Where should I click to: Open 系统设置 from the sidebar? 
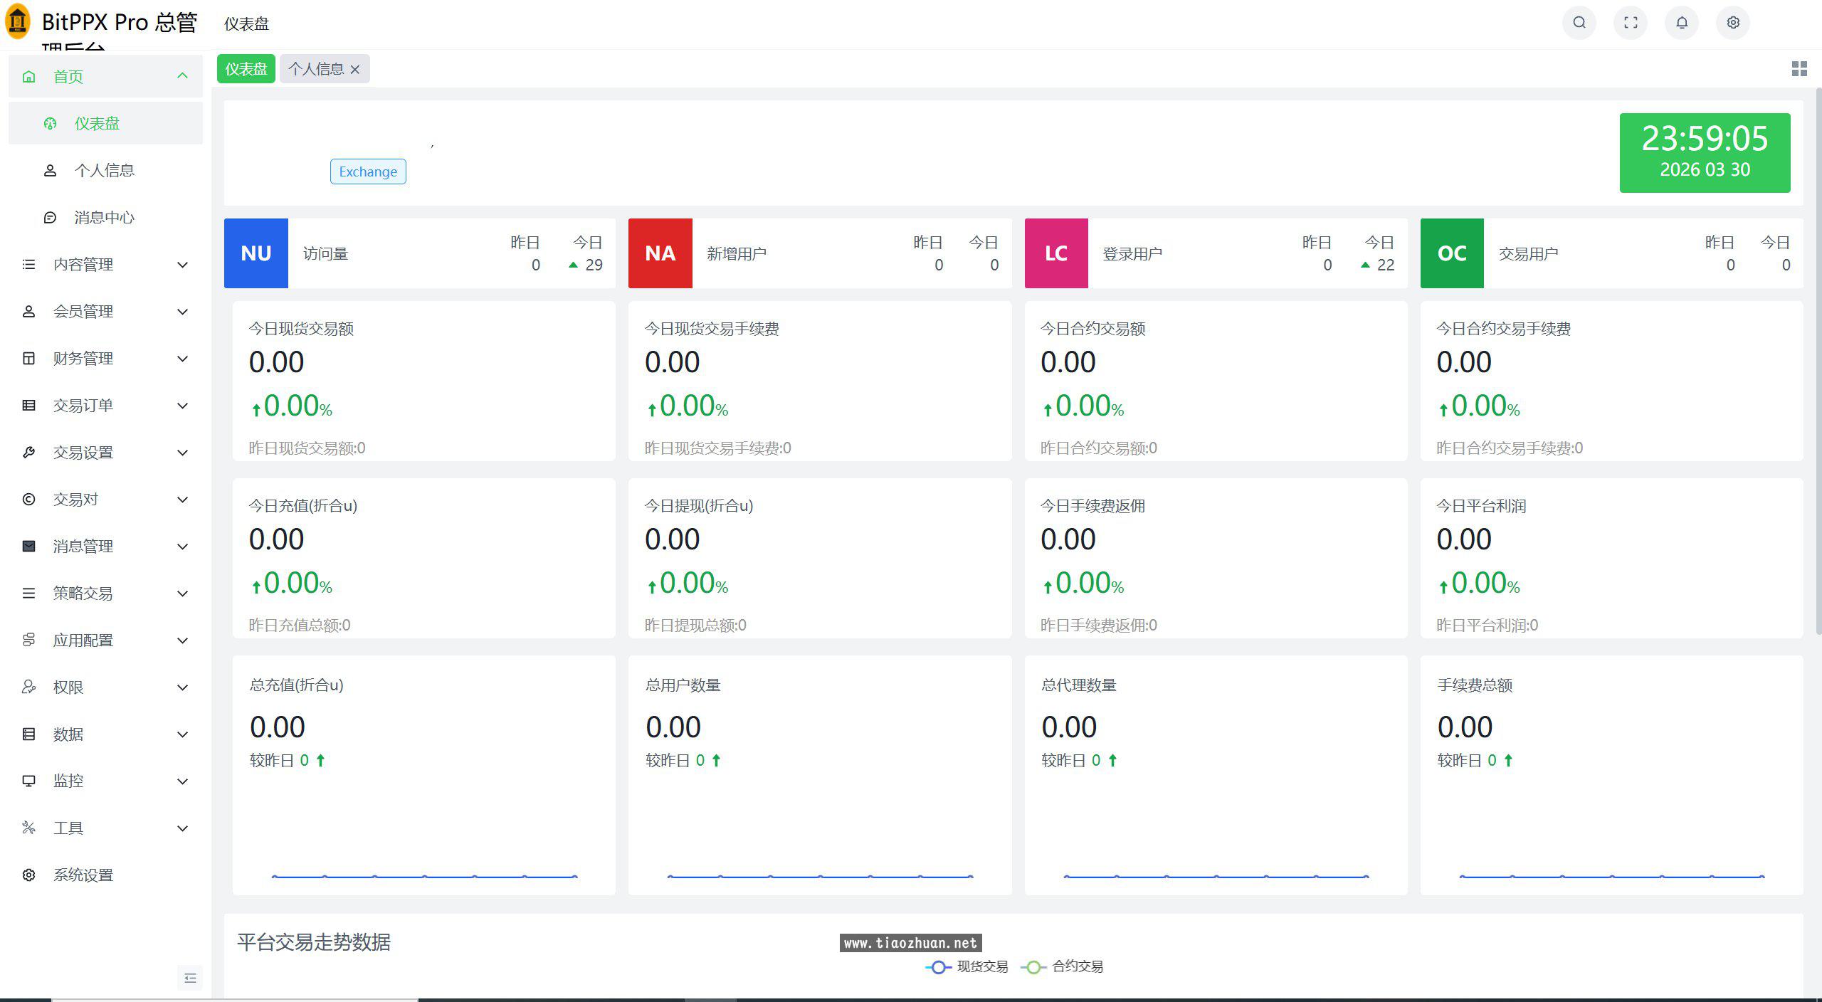(x=83, y=875)
